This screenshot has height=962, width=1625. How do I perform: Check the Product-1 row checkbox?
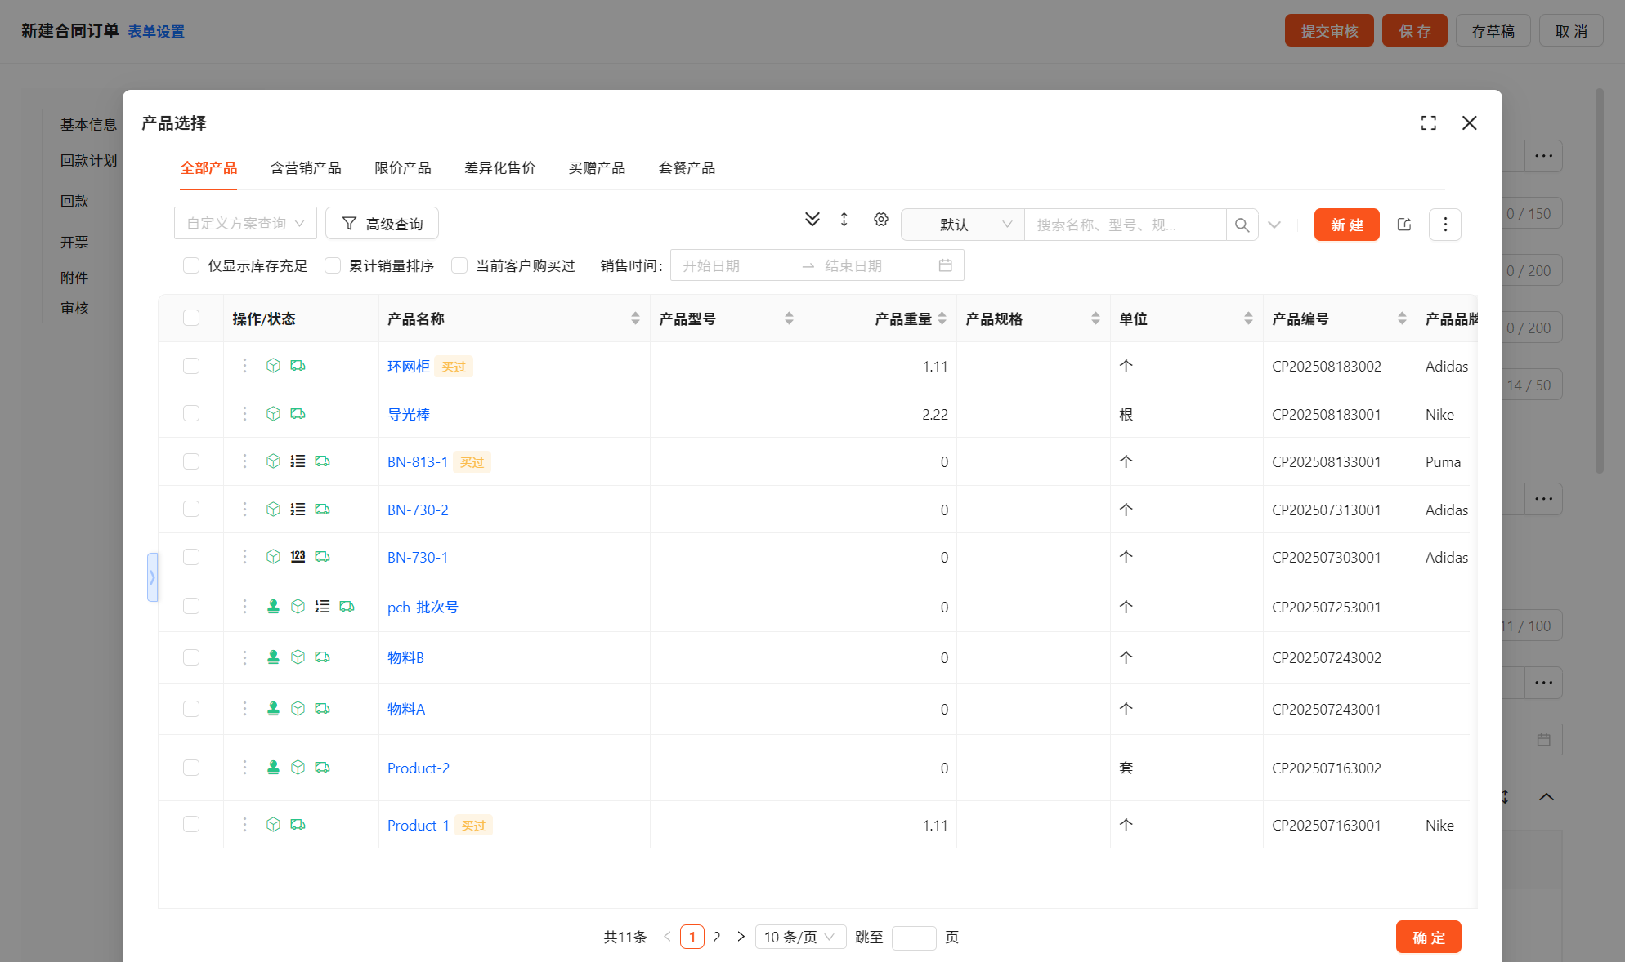coord(191,824)
